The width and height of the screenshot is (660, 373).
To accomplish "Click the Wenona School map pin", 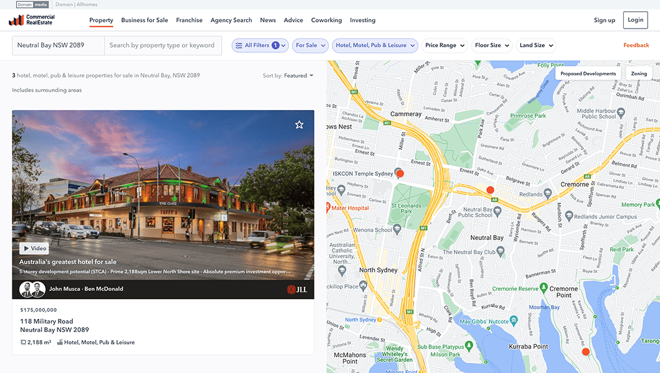I will click(397, 229).
